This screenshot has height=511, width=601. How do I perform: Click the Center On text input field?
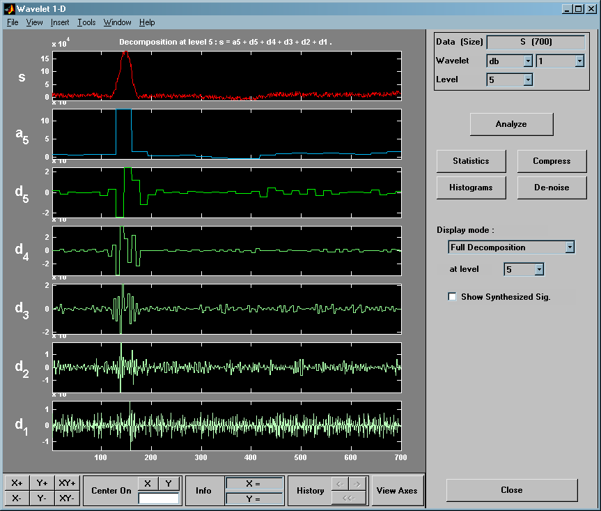158,498
